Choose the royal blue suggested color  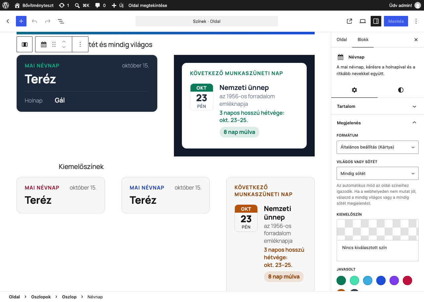(x=381, y=280)
